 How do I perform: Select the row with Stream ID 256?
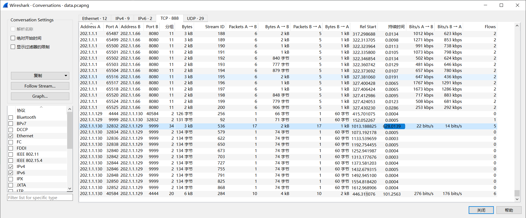tap(288, 114)
